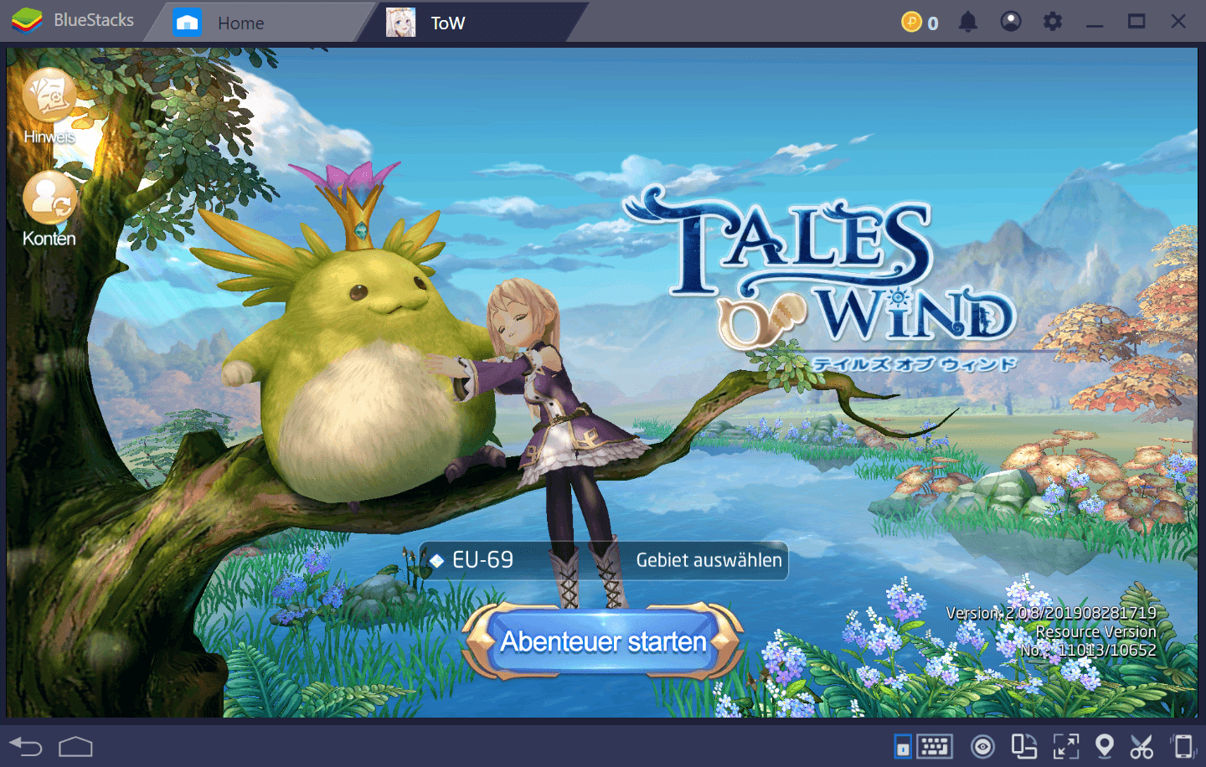This screenshot has height=767, width=1206.
Task: Open Gebiet auswählen server selection
Action: [x=709, y=560]
